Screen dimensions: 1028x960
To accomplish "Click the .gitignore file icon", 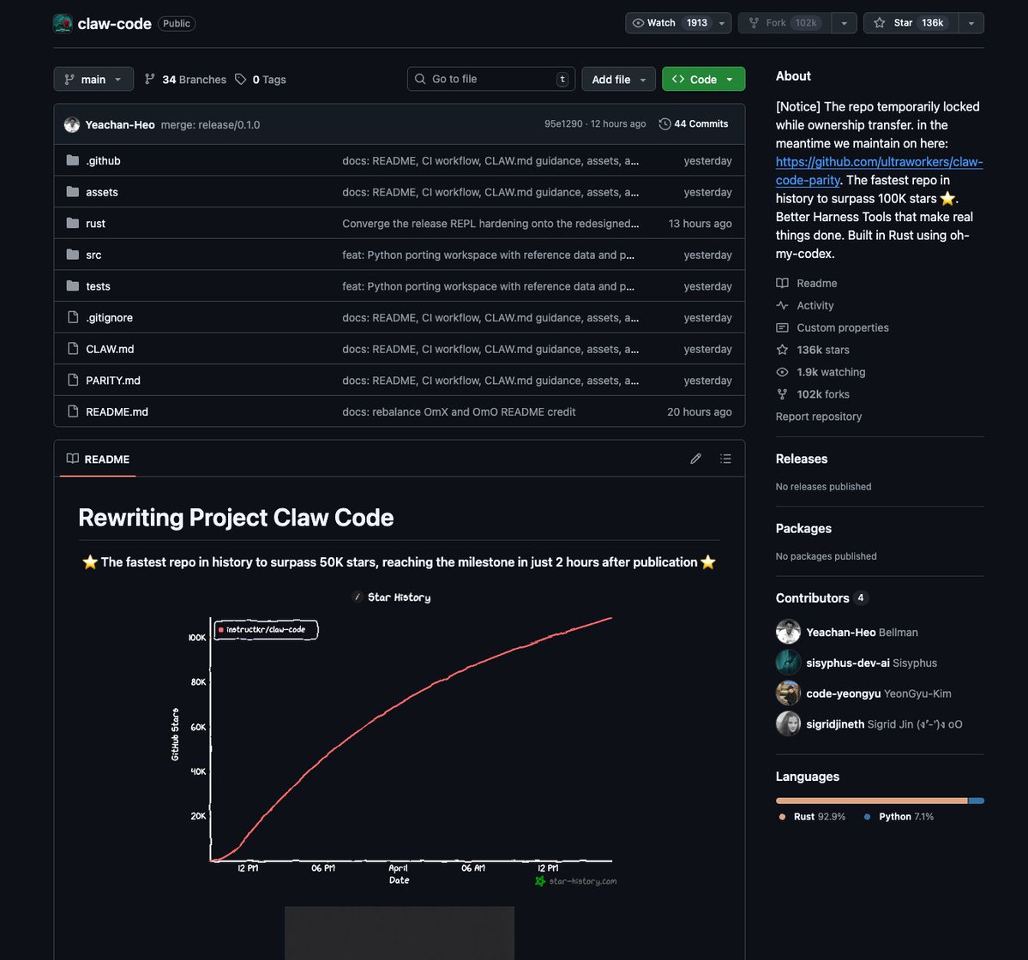I will (73, 317).
